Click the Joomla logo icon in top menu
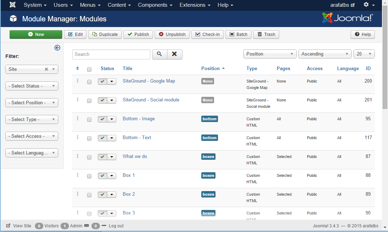 click(x=12, y=5)
